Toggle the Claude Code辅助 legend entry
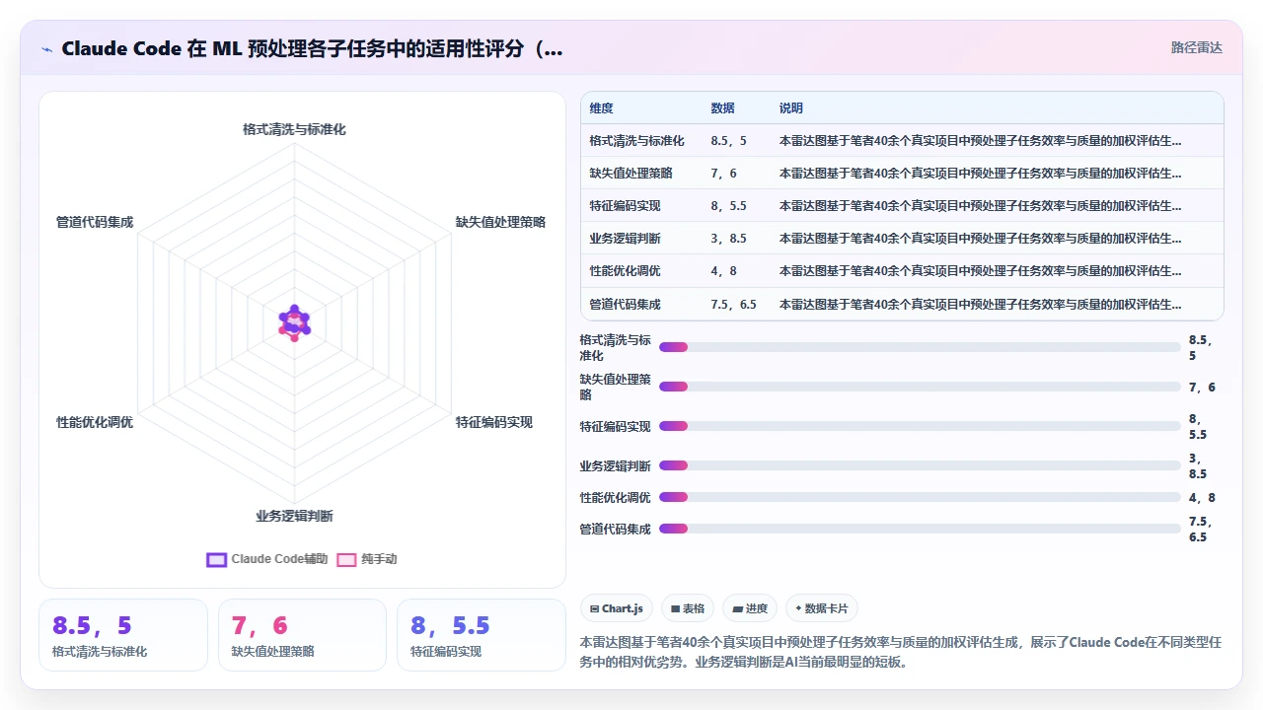The width and height of the screenshot is (1263, 710). pyautogui.click(x=267, y=559)
